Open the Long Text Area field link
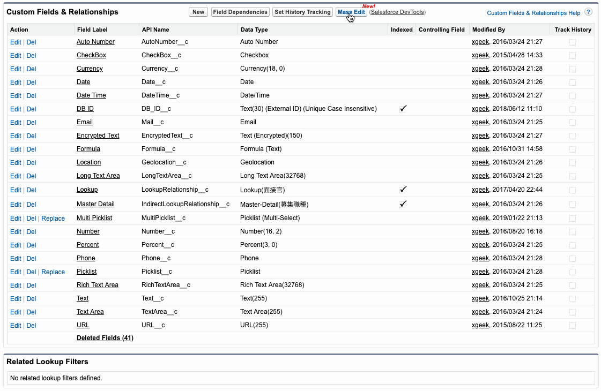The image size is (601, 391). click(x=98, y=176)
